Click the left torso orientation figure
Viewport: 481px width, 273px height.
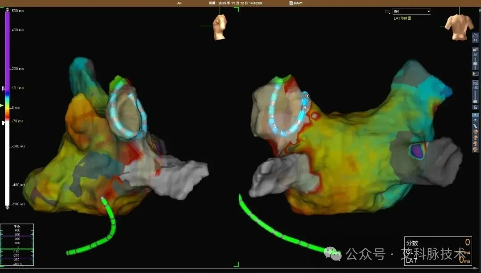coord(220,27)
